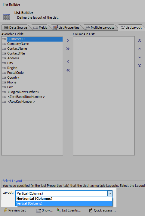This screenshot has height=216, width=145.
Task: Select the <LogicalRowNumber> field item
Action: pos(23,92)
